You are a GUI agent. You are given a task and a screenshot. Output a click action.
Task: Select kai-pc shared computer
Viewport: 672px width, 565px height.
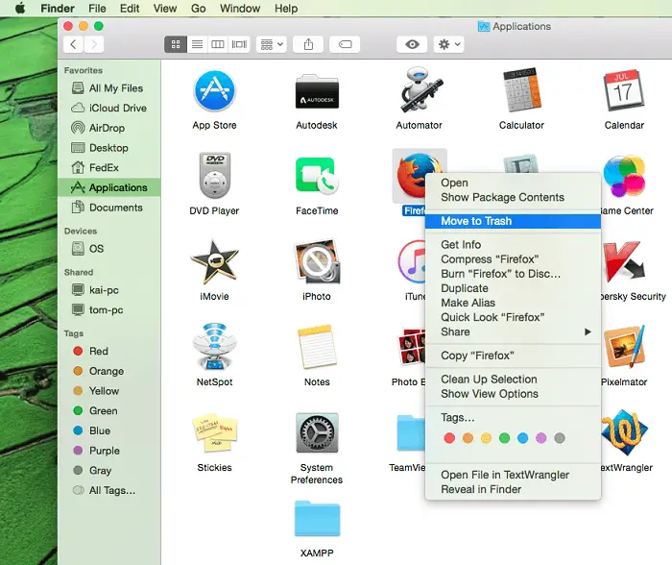click(108, 290)
